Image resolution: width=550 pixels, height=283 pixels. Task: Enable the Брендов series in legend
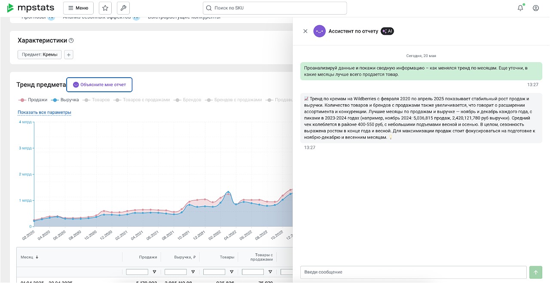(187, 99)
